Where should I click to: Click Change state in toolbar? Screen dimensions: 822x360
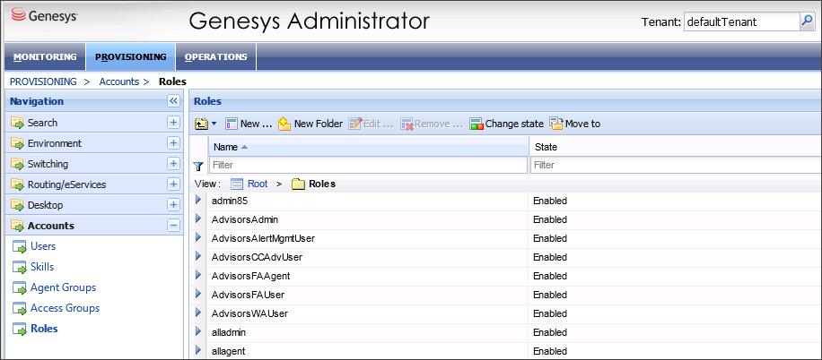507,124
